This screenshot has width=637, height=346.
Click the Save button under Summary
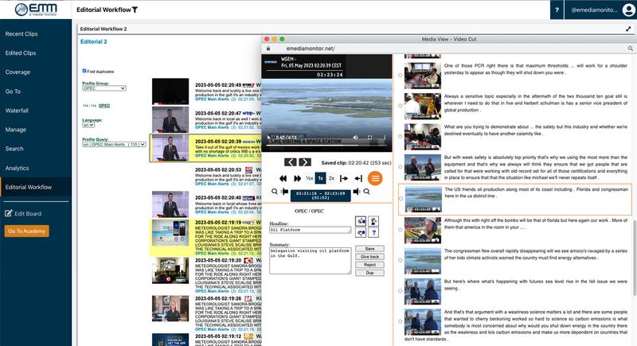(x=369, y=249)
